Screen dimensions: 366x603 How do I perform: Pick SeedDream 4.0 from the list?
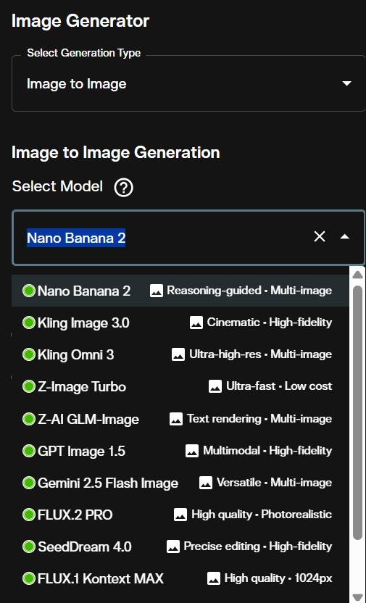pos(180,546)
